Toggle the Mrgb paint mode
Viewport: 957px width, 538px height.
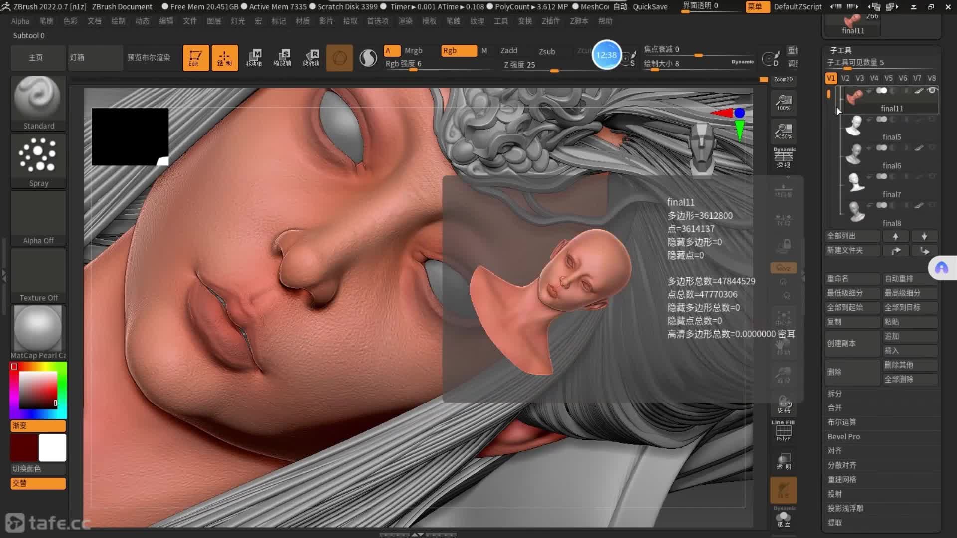tap(413, 51)
